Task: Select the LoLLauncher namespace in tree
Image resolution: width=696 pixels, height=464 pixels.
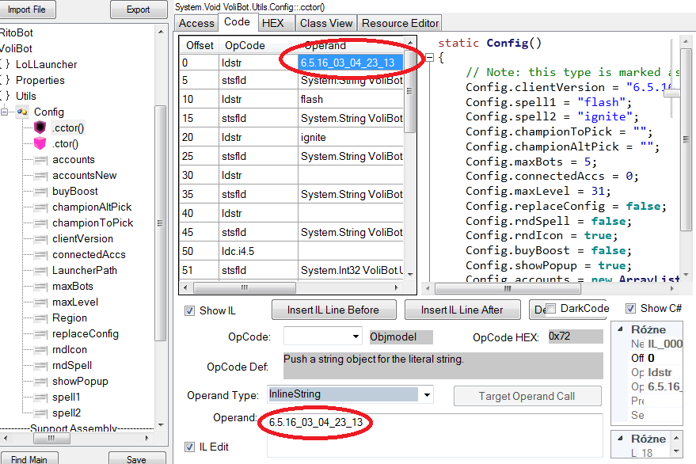Action: coord(46,64)
